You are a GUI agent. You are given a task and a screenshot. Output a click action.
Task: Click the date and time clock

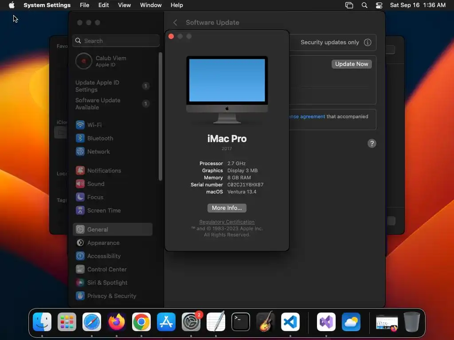[x=418, y=5]
